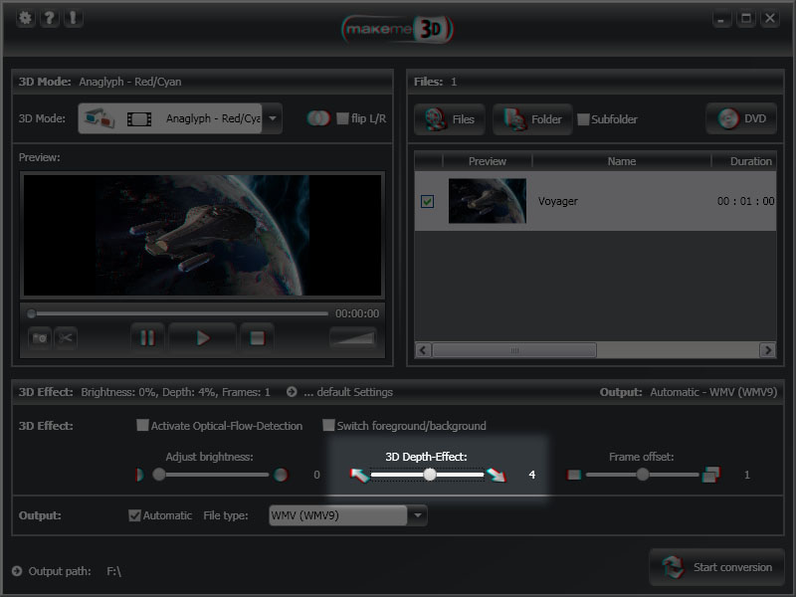The width and height of the screenshot is (796, 597).
Task: Toggle the flip L/R checkbox
Action: pos(342,118)
